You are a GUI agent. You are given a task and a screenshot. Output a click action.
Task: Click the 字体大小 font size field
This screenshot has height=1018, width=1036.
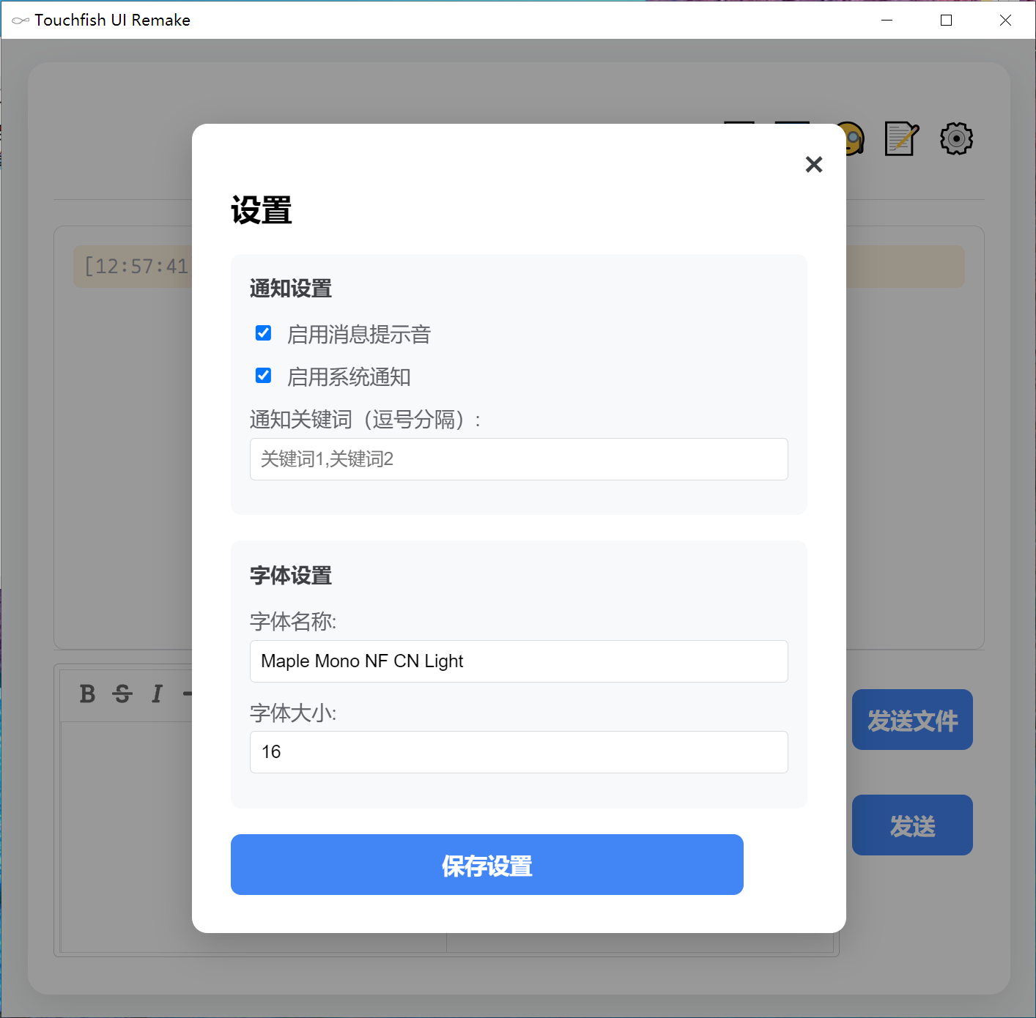(518, 752)
